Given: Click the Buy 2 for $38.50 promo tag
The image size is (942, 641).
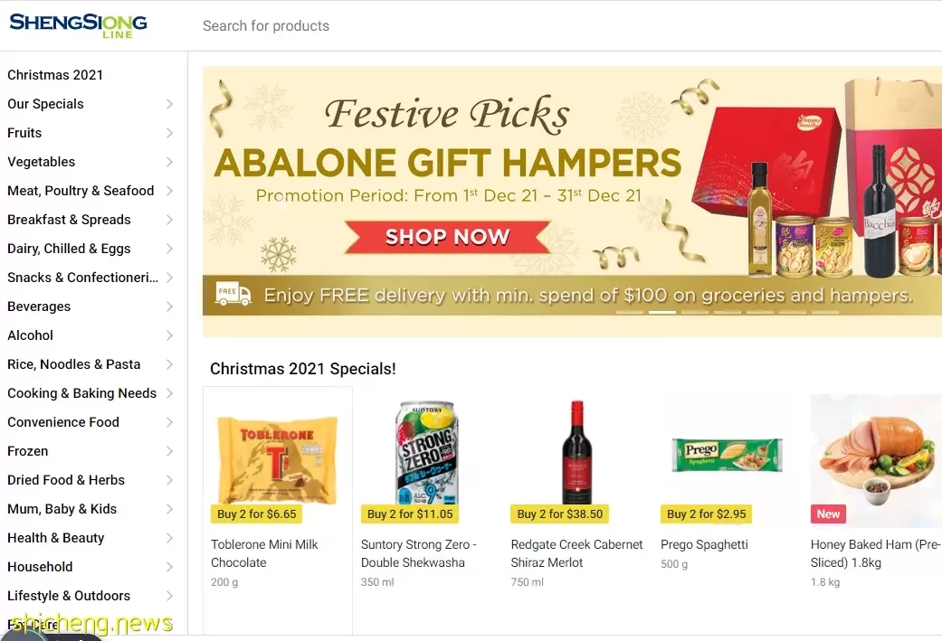Looking at the screenshot, I should pyautogui.click(x=559, y=514).
